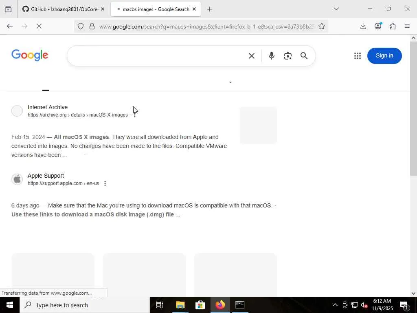Open the Firefox application hamburger menu
This screenshot has height=313, width=417.
pos(407,26)
